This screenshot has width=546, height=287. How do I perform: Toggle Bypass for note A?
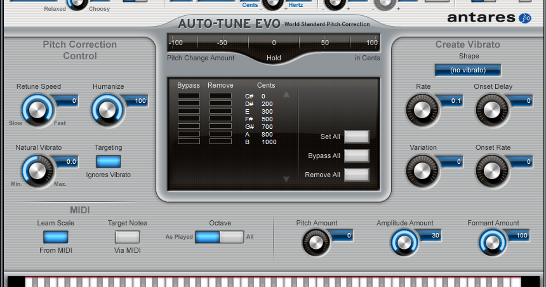click(x=189, y=134)
